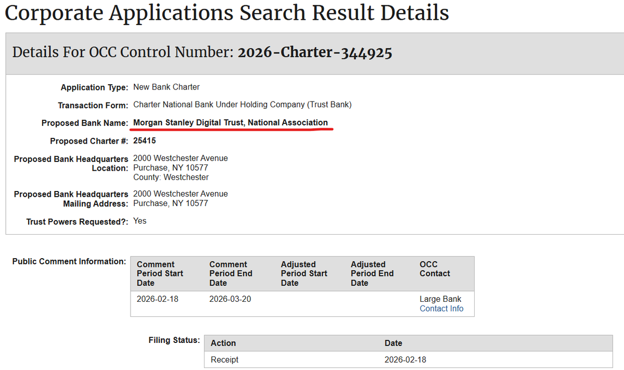624x370 pixels.
Task: Select the 'Details For OCC Control Number:' label
Action: point(123,53)
